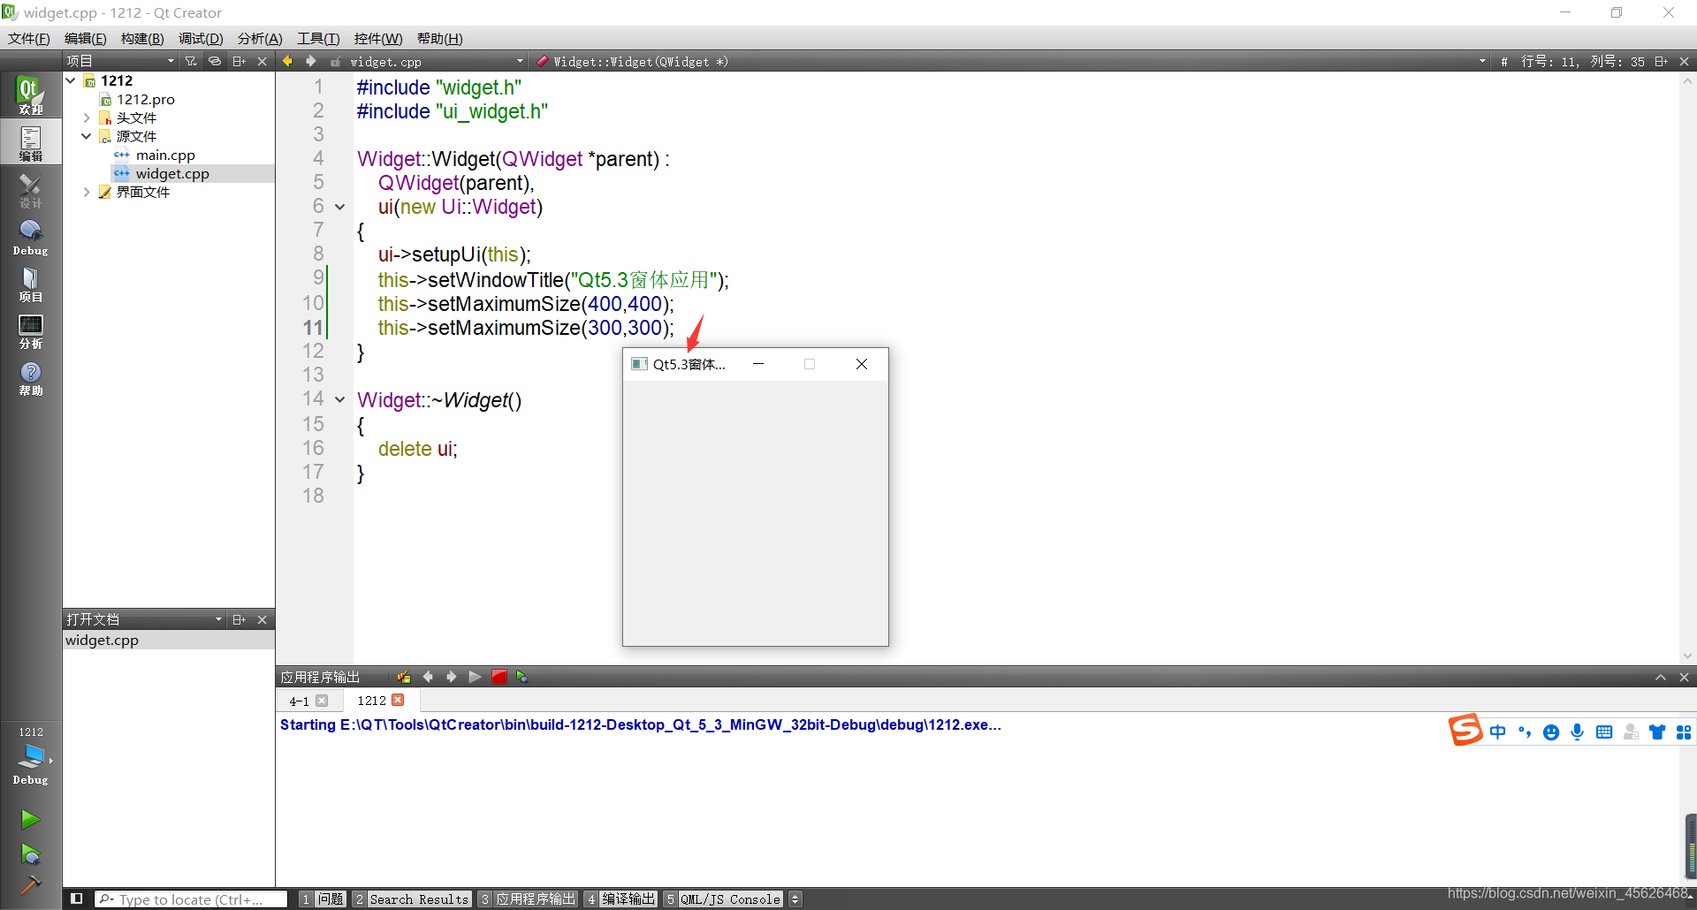Open the 1212 Debug kit selector
The height and width of the screenshot is (910, 1697).
[x=30, y=756]
